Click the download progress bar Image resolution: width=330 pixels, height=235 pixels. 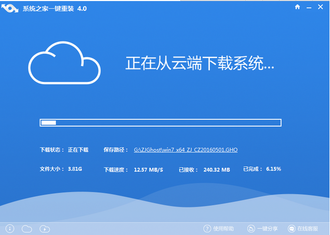coord(161,123)
